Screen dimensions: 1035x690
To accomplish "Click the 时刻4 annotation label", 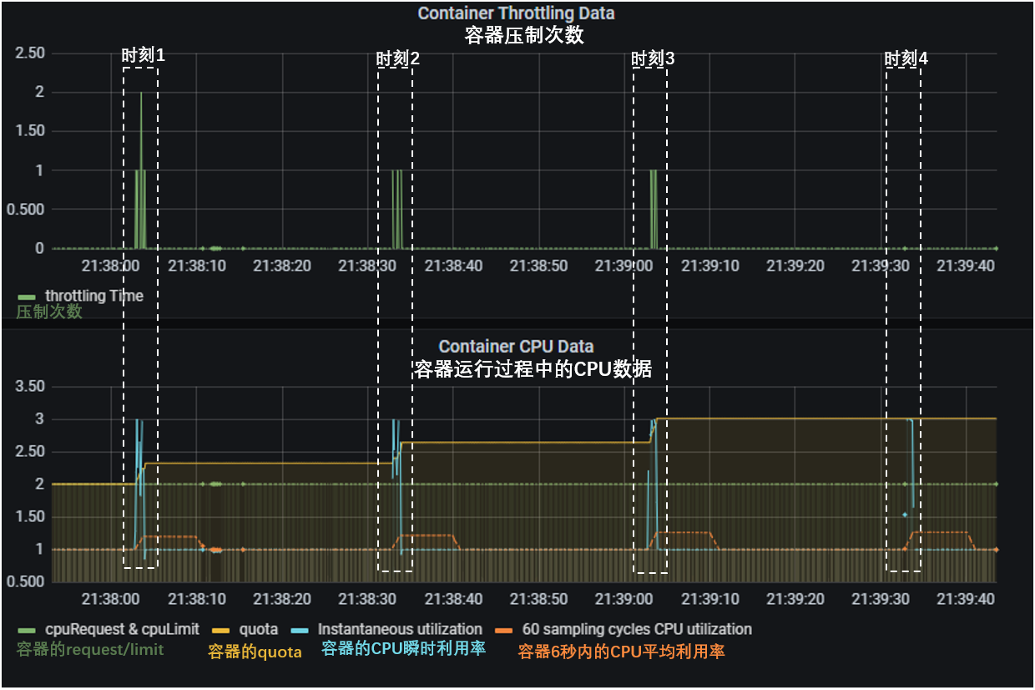I will click(906, 58).
